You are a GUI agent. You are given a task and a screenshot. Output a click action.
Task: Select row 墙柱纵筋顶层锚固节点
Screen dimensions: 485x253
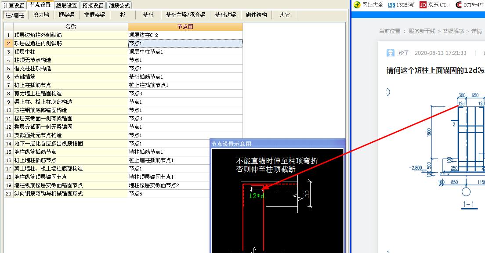71,177
